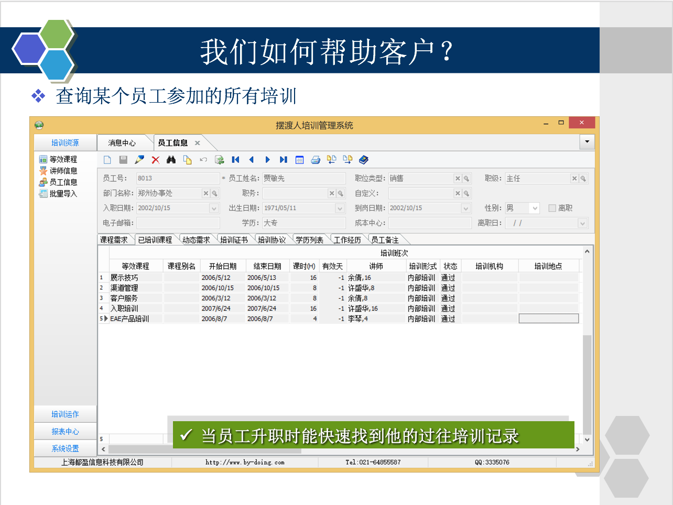Open the 入职日期 date dropdown
The width and height of the screenshot is (673, 505).
click(x=214, y=208)
